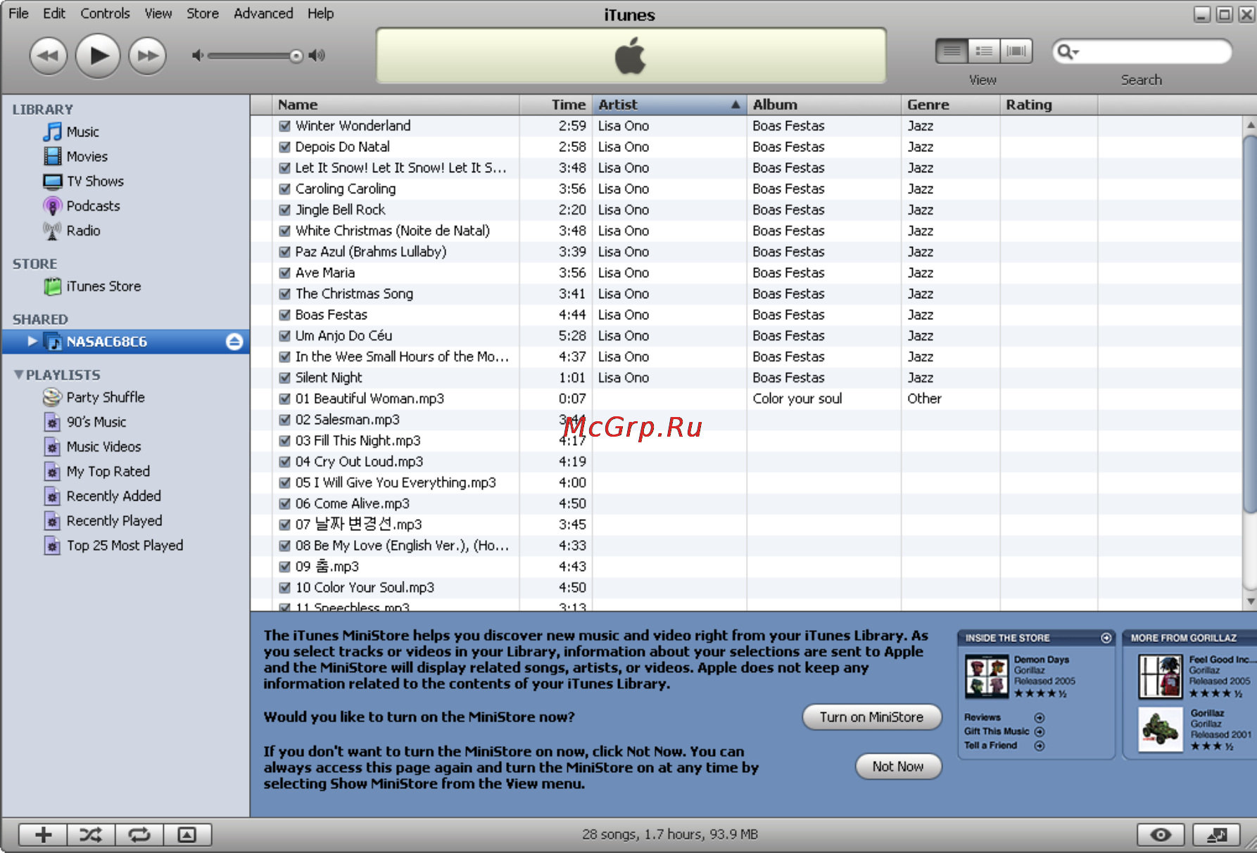Viewport: 1257px width, 853px height.
Task: Uncheck Jingle Bell Rock song
Action: tap(285, 210)
